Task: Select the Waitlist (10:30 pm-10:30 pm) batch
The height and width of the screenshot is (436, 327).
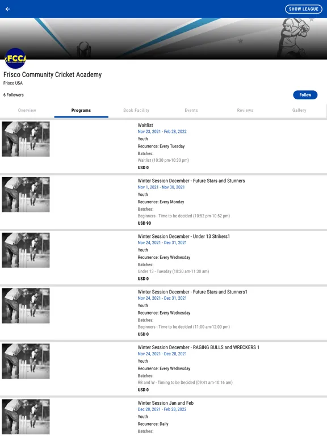Action: click(163, 160)
